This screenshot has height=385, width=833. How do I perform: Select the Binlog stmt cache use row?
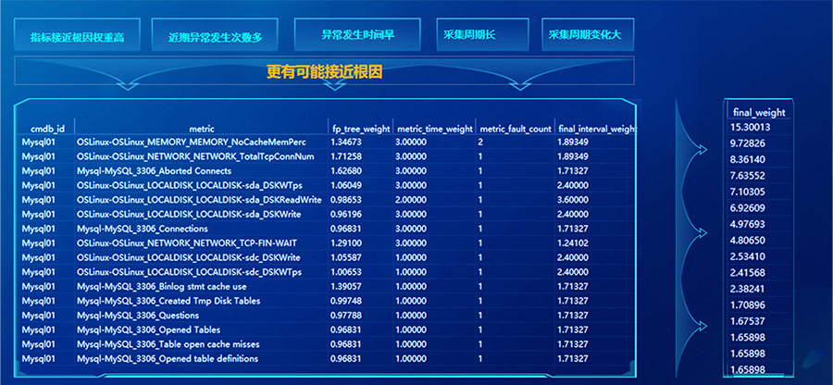pos(162,286)
